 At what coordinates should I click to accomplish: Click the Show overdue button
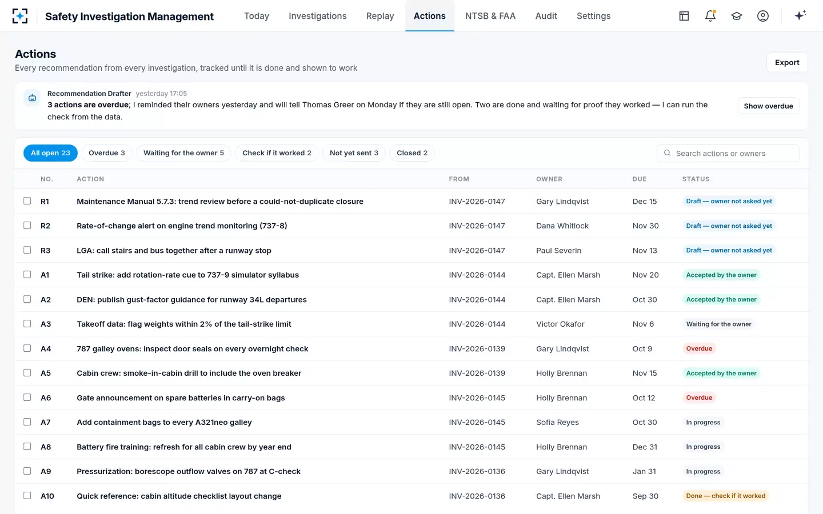tap(768, 106)
